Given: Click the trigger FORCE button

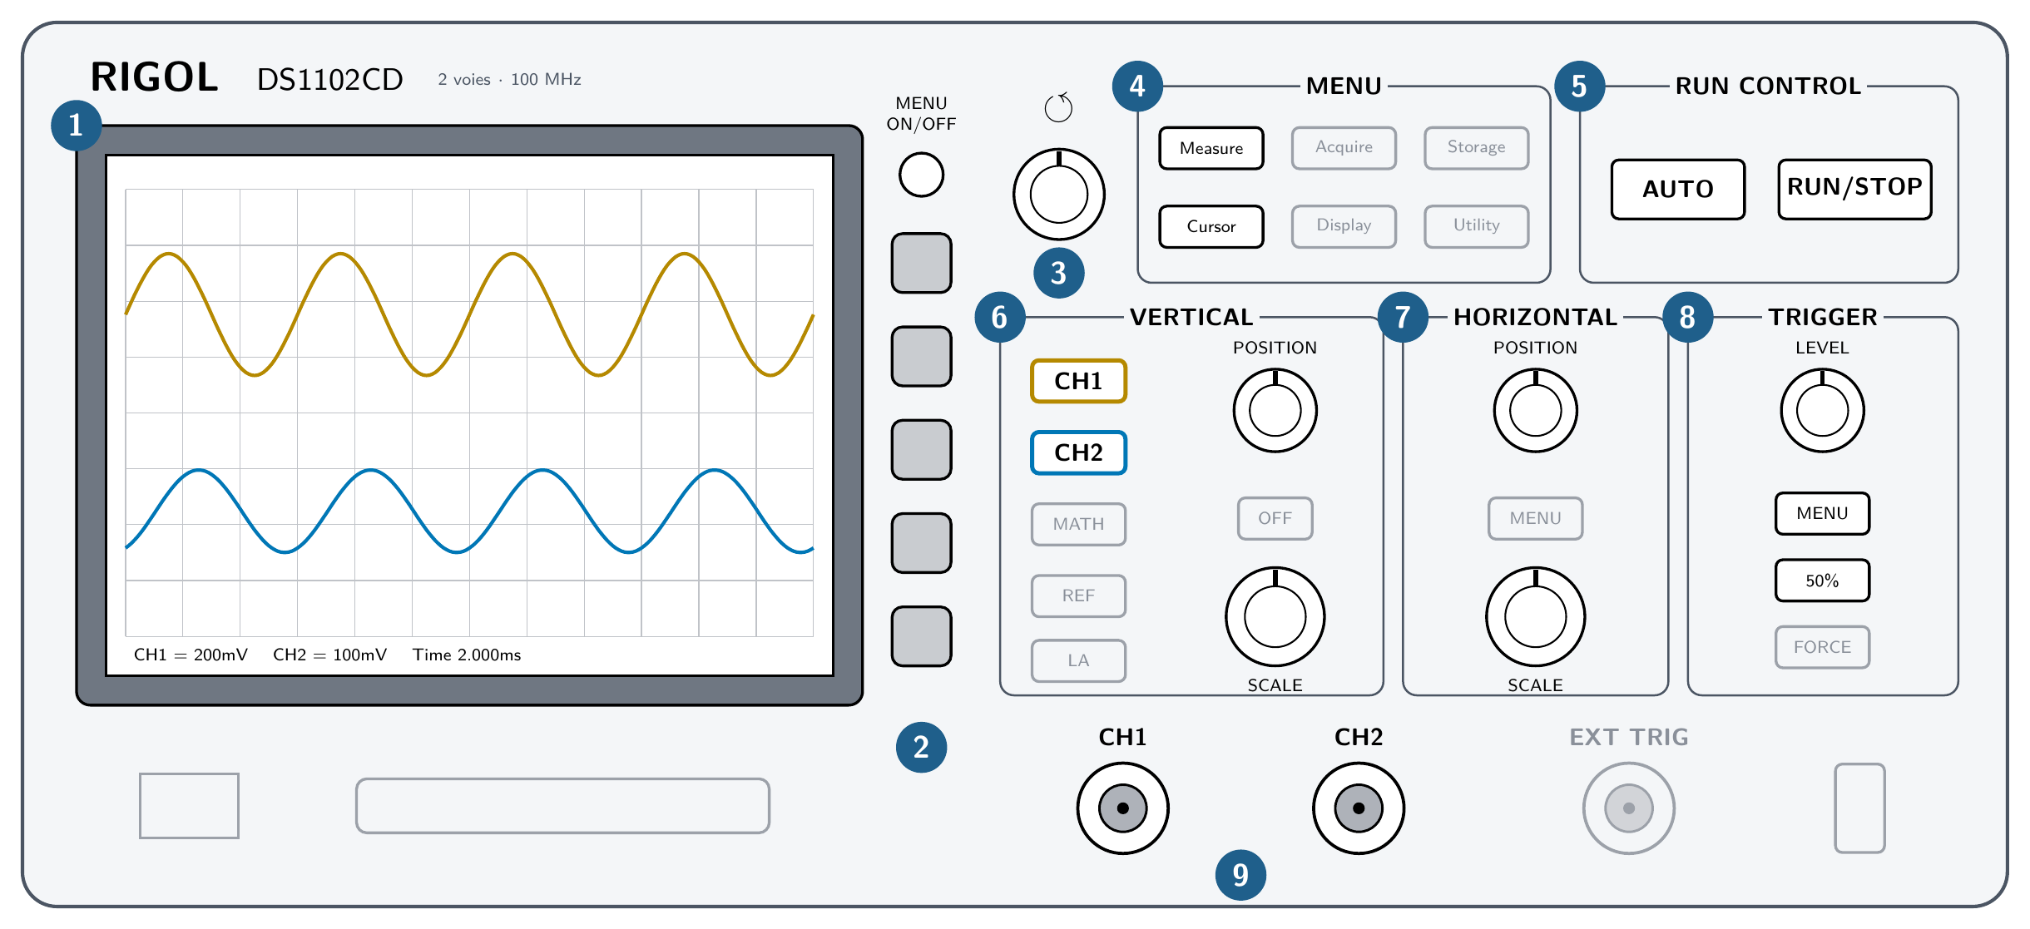Looking at the screenshot, I should click(1822, 647).
